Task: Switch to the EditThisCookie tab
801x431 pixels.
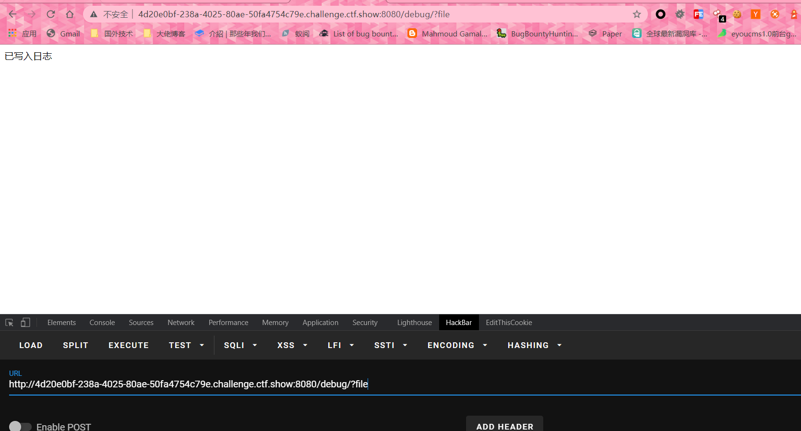Action: tap(509, 323)
